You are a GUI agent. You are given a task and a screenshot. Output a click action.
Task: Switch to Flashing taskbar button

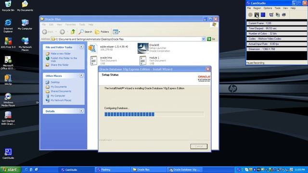(112, 170)
